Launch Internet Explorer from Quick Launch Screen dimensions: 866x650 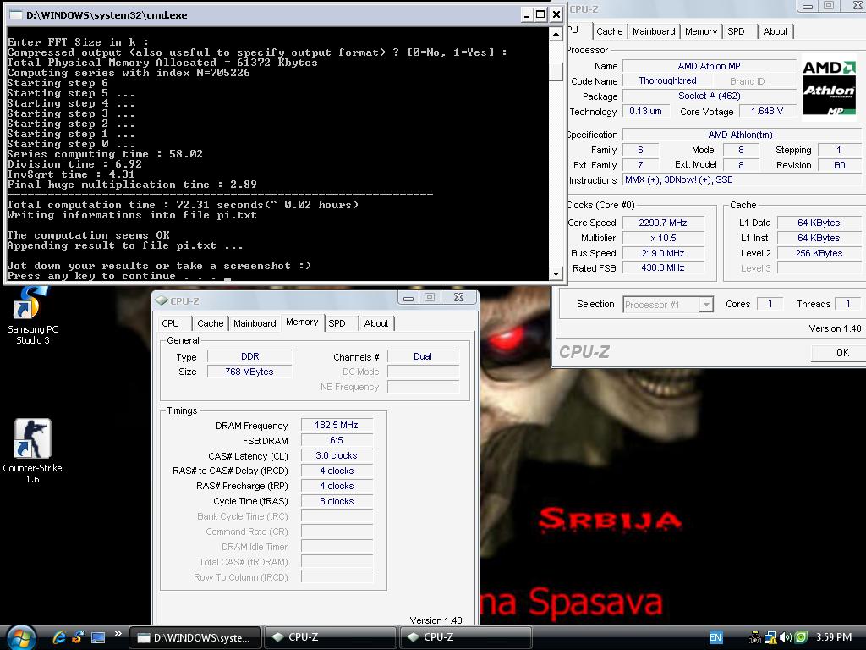pos(59,637)
